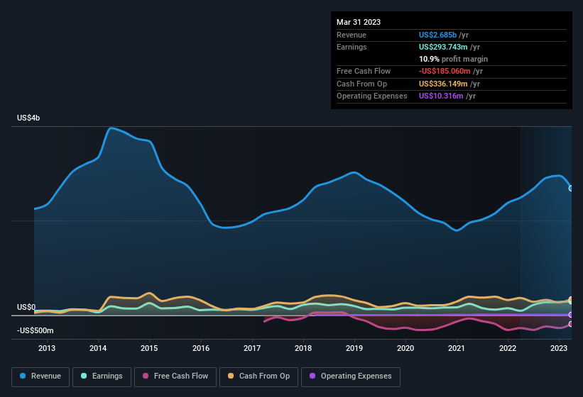Image resolution: width=583 pixels, height=397 pixels.
Task: Click the US$293.743m earnings value
Action: coord(443,47)
